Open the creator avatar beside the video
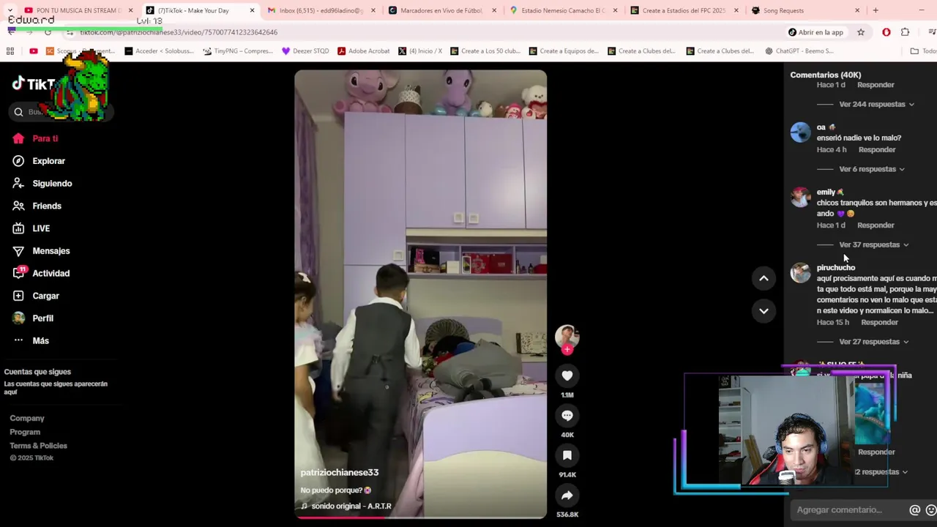This screenshot has width=937, height=527. pos(567,336)
